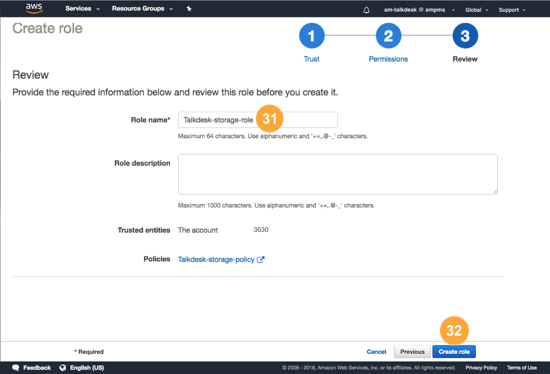The width and height of the screenshot is (550, 374).
Task: Click the globe language icon
Action: (x=63, y=368)
